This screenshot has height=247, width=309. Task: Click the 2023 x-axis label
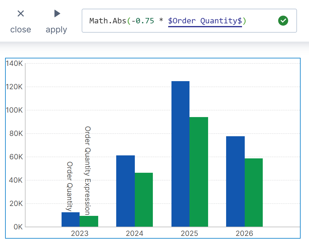pyautogui.click(x=80, y=234)
